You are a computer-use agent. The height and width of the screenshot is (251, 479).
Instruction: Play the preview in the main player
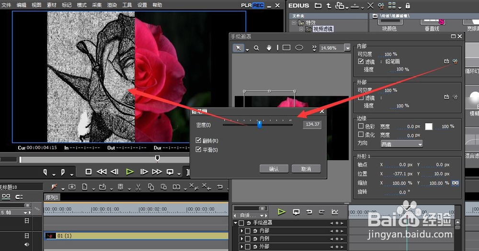click(129, 172)
